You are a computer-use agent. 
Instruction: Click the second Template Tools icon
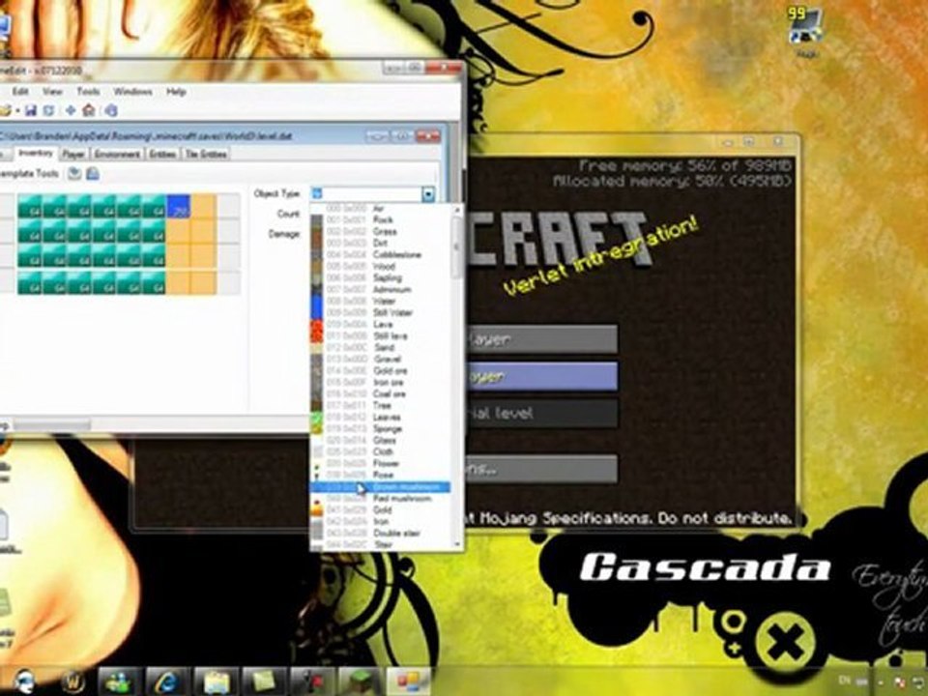click(93, 173)
